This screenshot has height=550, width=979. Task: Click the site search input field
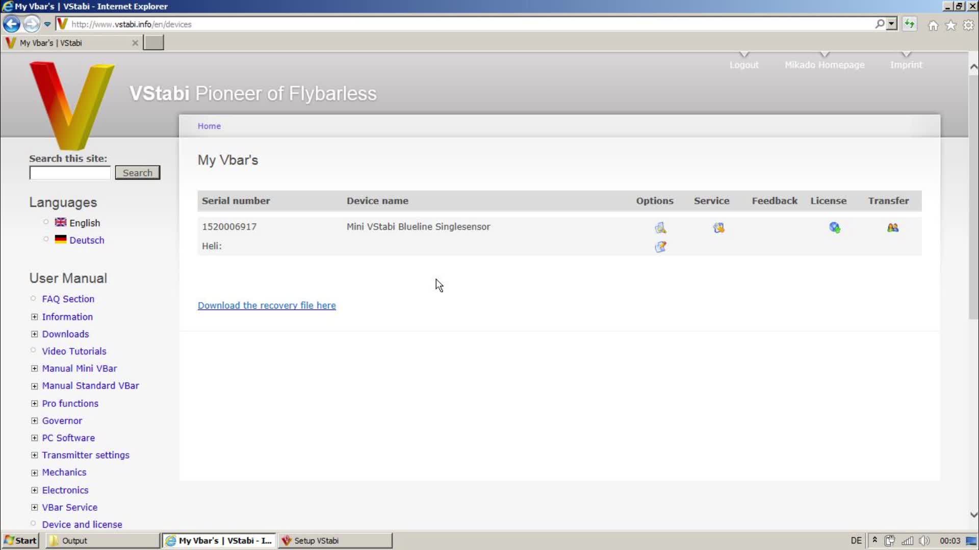point(70,173)
